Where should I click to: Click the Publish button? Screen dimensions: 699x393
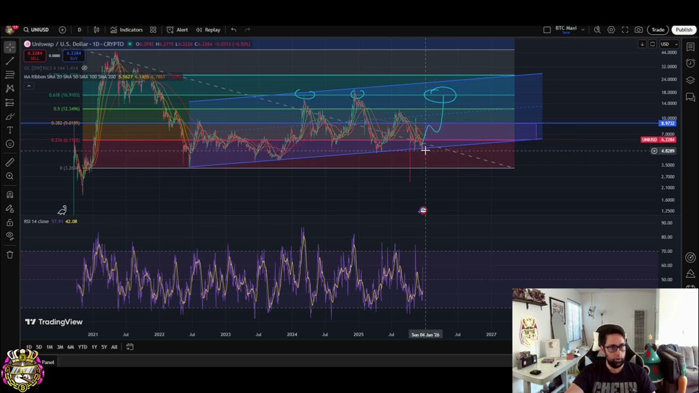[x=684, y=29]
